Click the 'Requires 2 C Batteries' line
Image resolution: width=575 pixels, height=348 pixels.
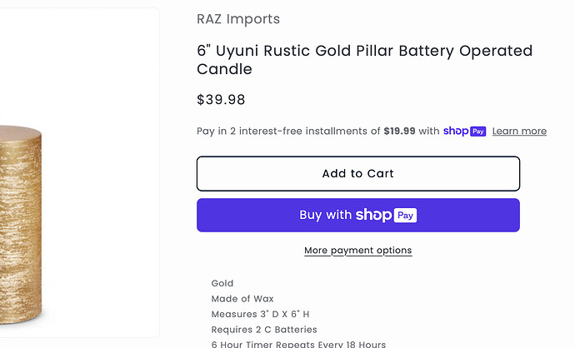pos(264,330)
